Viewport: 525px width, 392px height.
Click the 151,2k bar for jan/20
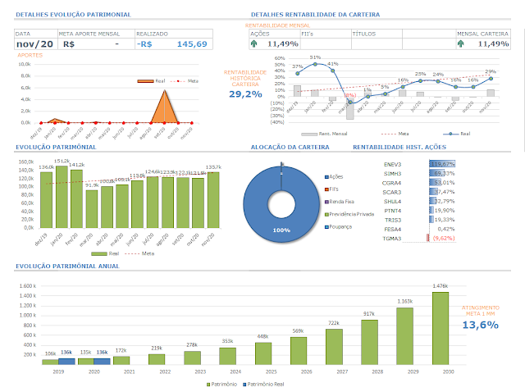coord(62,197)
